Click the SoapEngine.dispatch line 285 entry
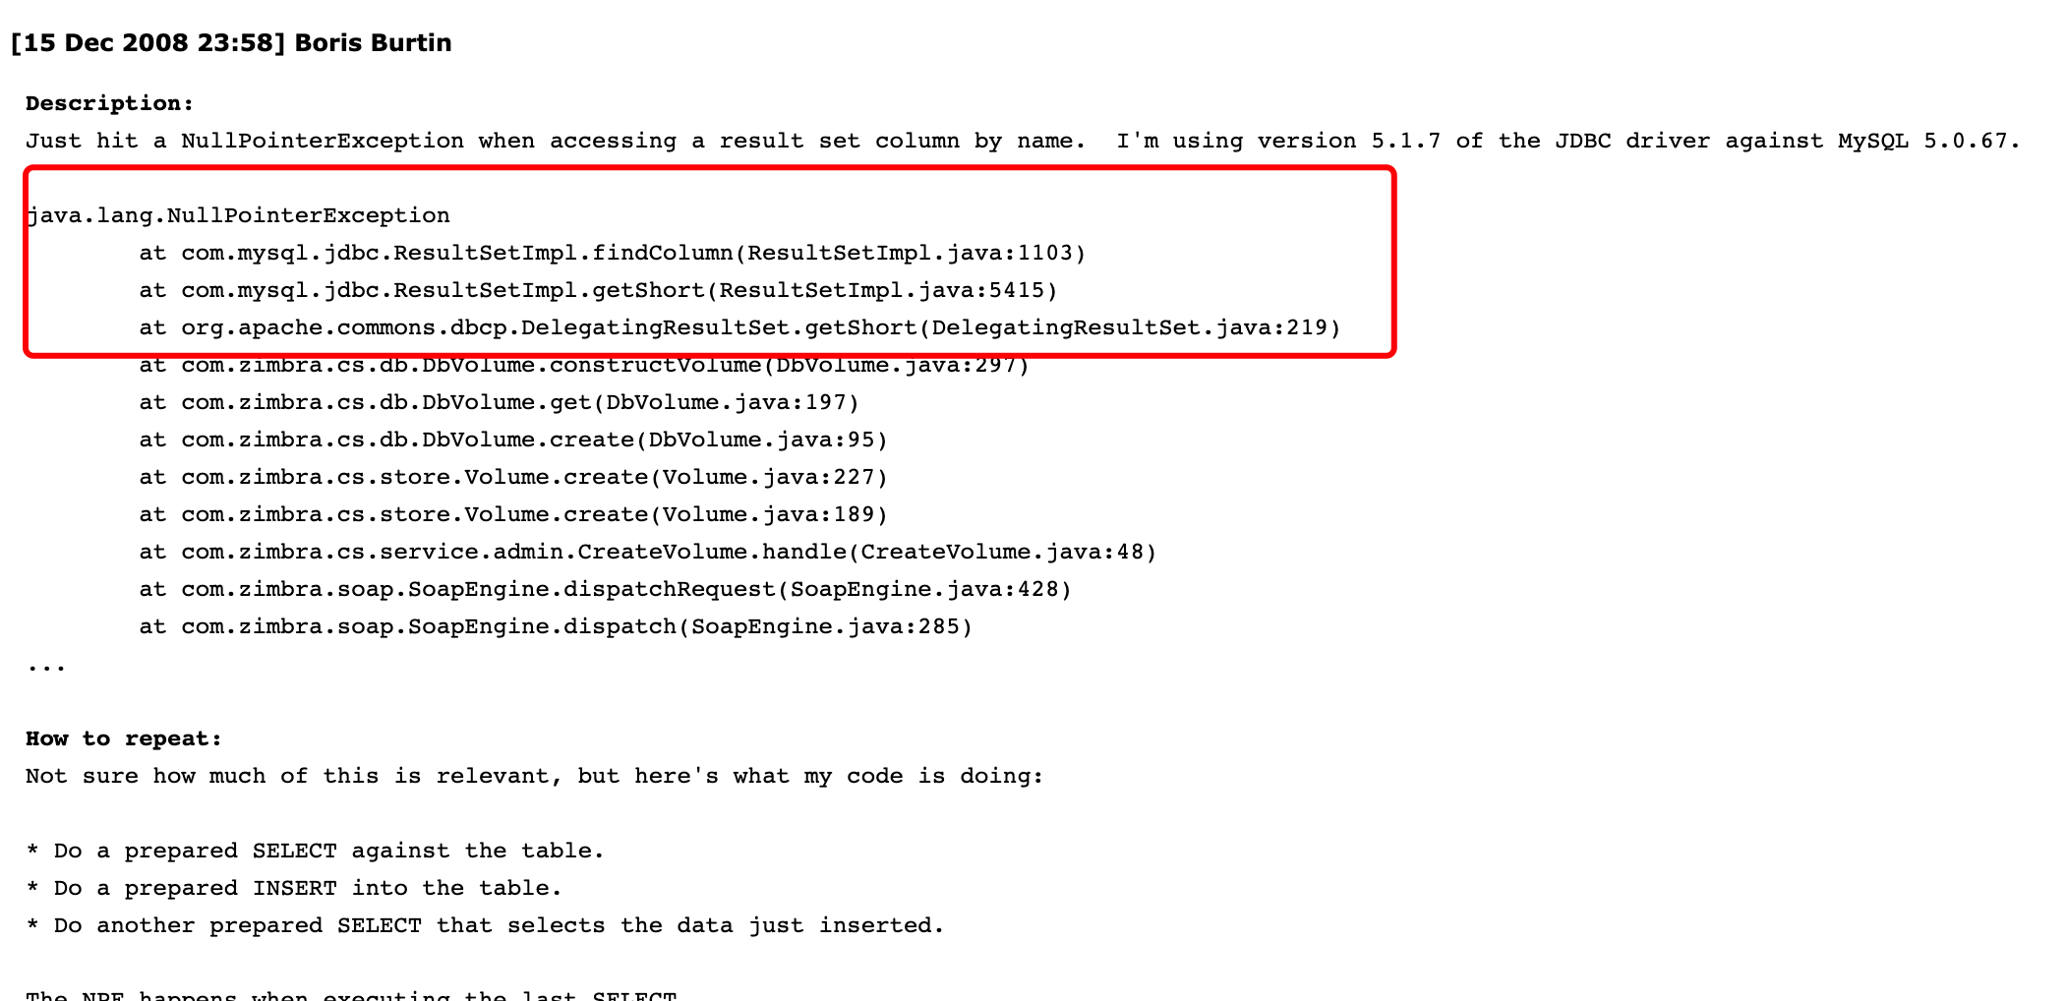The image size is (2067, 1001). [x=556, y=626]
